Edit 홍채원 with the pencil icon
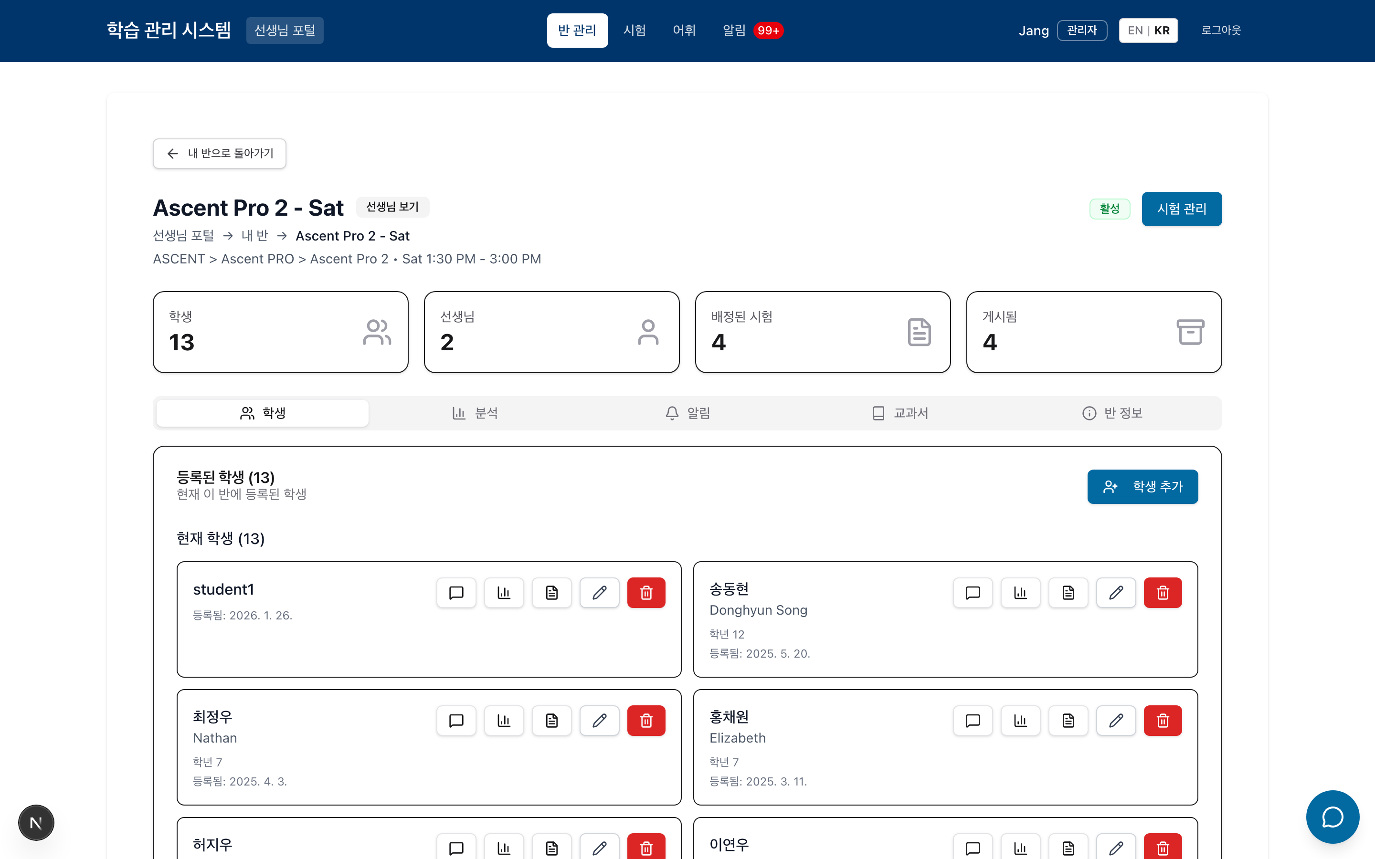 pos(1115,721)
